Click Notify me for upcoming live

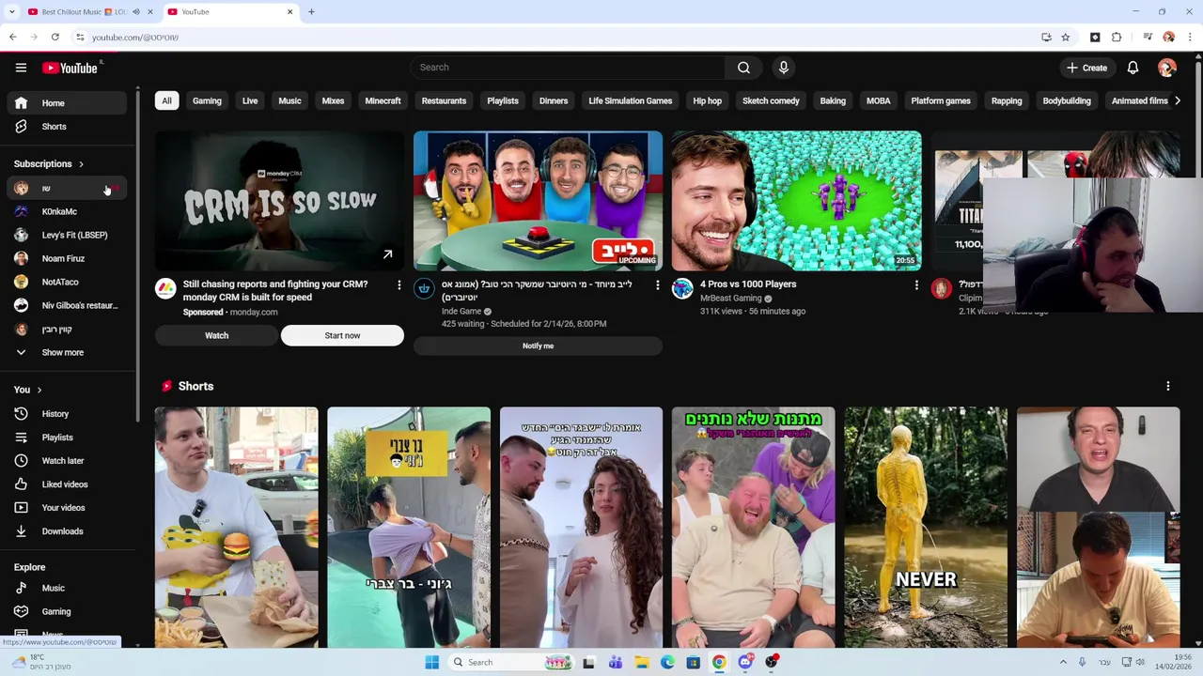[x=538, y=346]
